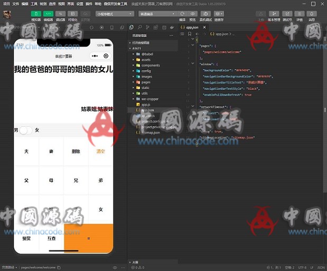This screenshot has width=327, height=271.
Task: Open the app.js file
Action: tap(153, 105)
